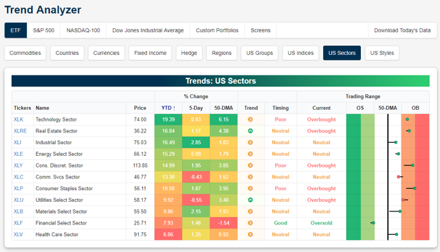440x252 pixels.
Task: Click XLF trading range dot in oversold zone
Action: coord(373,223)
